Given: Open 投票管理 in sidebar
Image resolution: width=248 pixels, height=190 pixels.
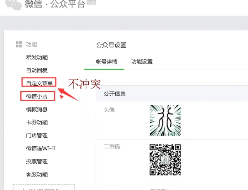Looking at the screenshot, I should point(37,161).
